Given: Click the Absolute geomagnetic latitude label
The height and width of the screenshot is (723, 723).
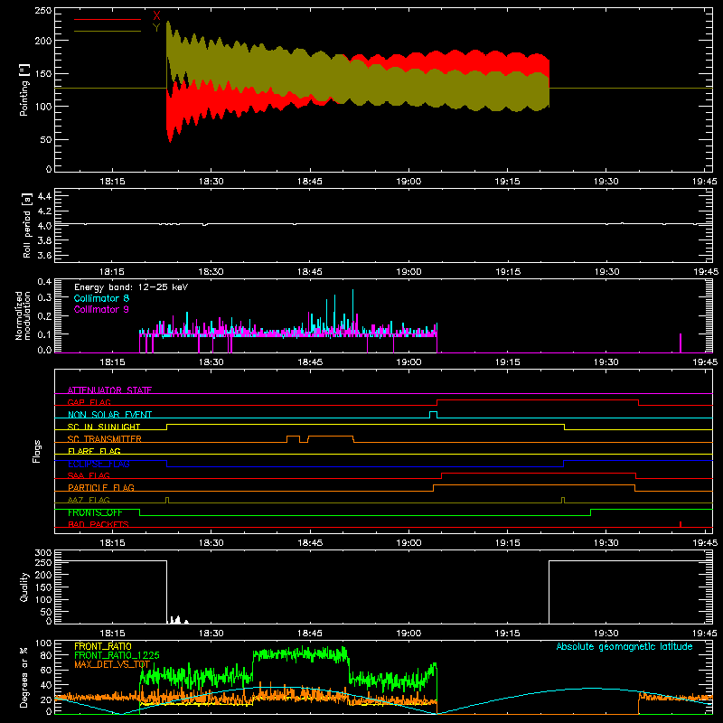Looking at the screenshot, I should tap(624, 647).
